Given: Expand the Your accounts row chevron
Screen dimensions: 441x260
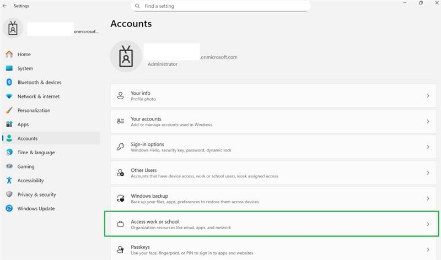Looking at the screenshot, I should (x=428, y=121).
